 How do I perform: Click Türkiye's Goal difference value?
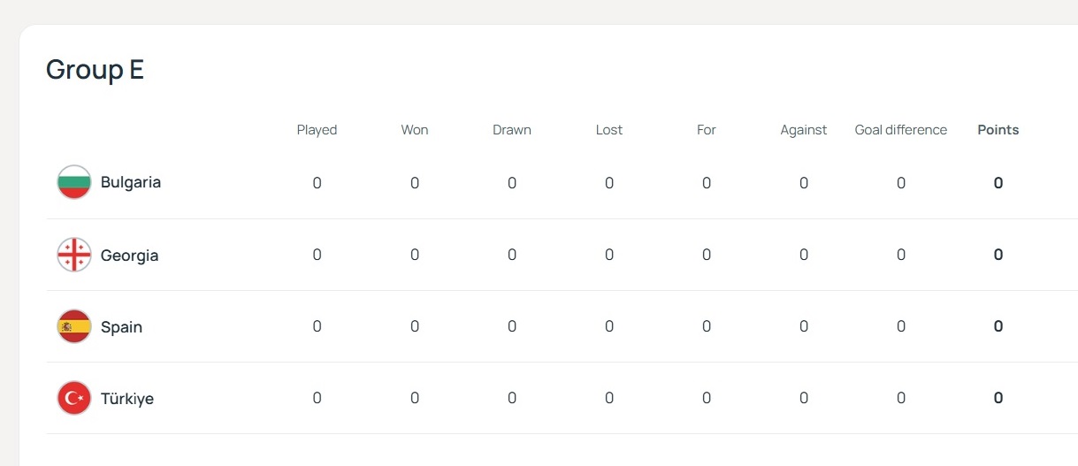901,398
